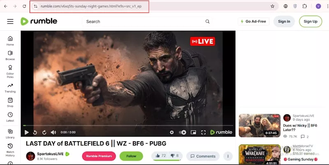Open the Gaming Sunday video title
Image resolution: width=329 pixels, height=165 pixels.
click(301, 159)
